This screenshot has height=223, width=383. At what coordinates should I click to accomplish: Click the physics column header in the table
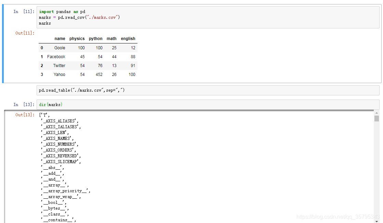click(x=77, y=39)
